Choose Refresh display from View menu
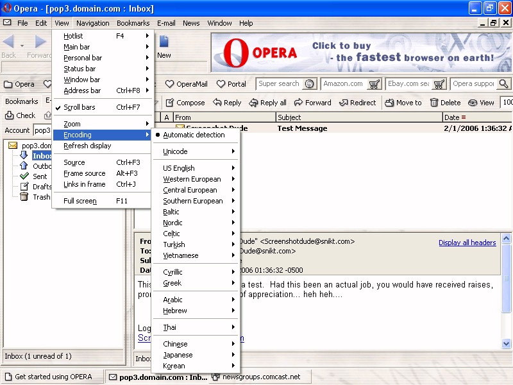The image size is (513, 385). pos(103,146)
